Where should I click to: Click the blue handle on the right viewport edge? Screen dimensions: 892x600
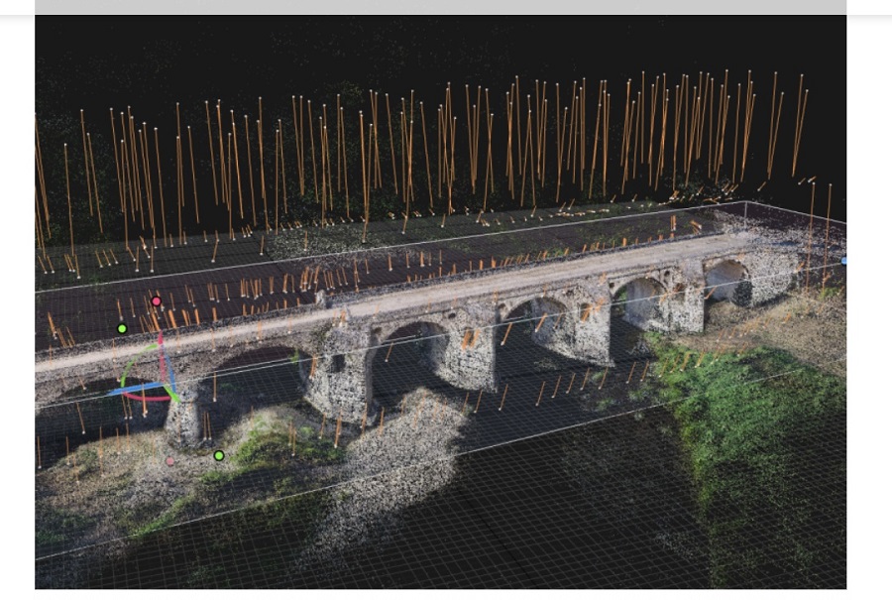point(843,261)
